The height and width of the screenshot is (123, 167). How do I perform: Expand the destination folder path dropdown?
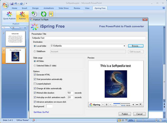pos(124,46)
